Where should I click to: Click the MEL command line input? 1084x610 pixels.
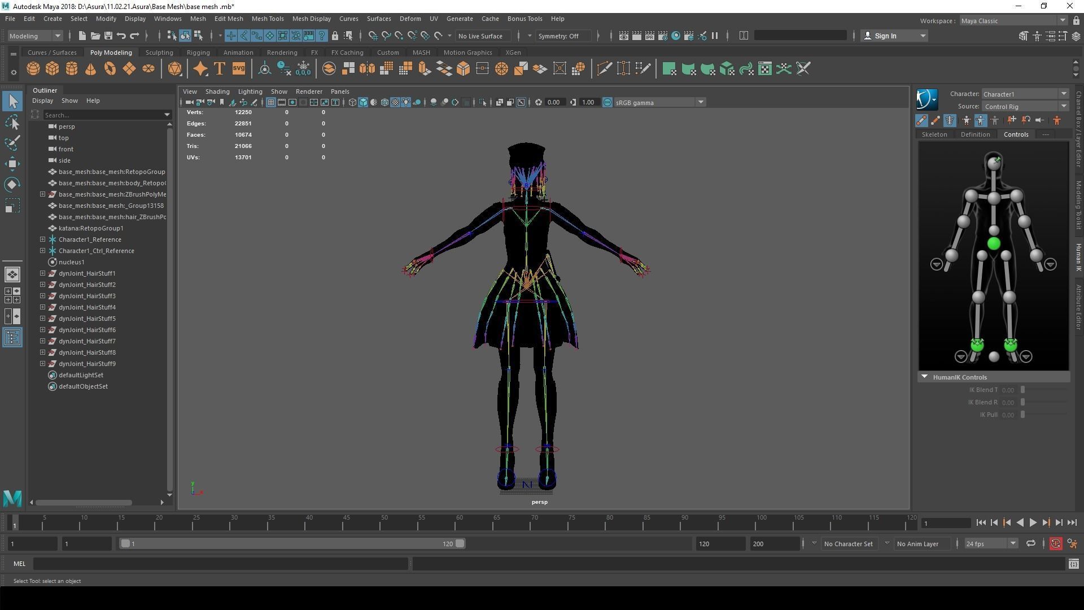[220, 564]
